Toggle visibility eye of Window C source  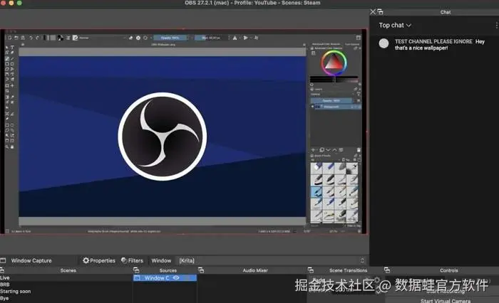tap(176, 278)
